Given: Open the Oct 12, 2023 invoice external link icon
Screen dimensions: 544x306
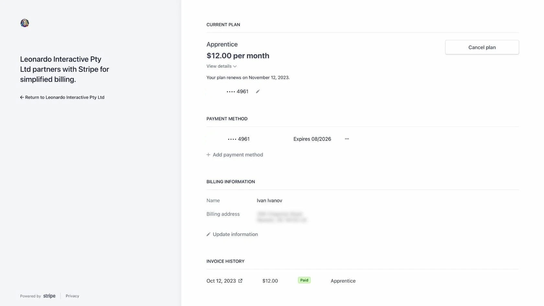Looking at the screenshot, I should tap(240, 281).
